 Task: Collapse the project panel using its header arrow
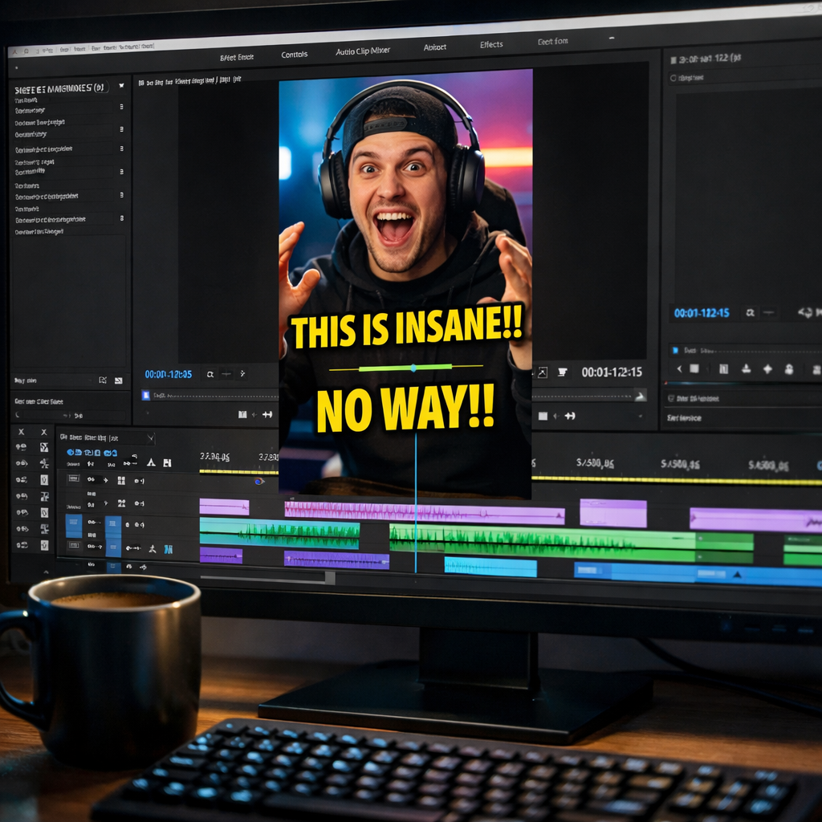(x=121, y=86)
